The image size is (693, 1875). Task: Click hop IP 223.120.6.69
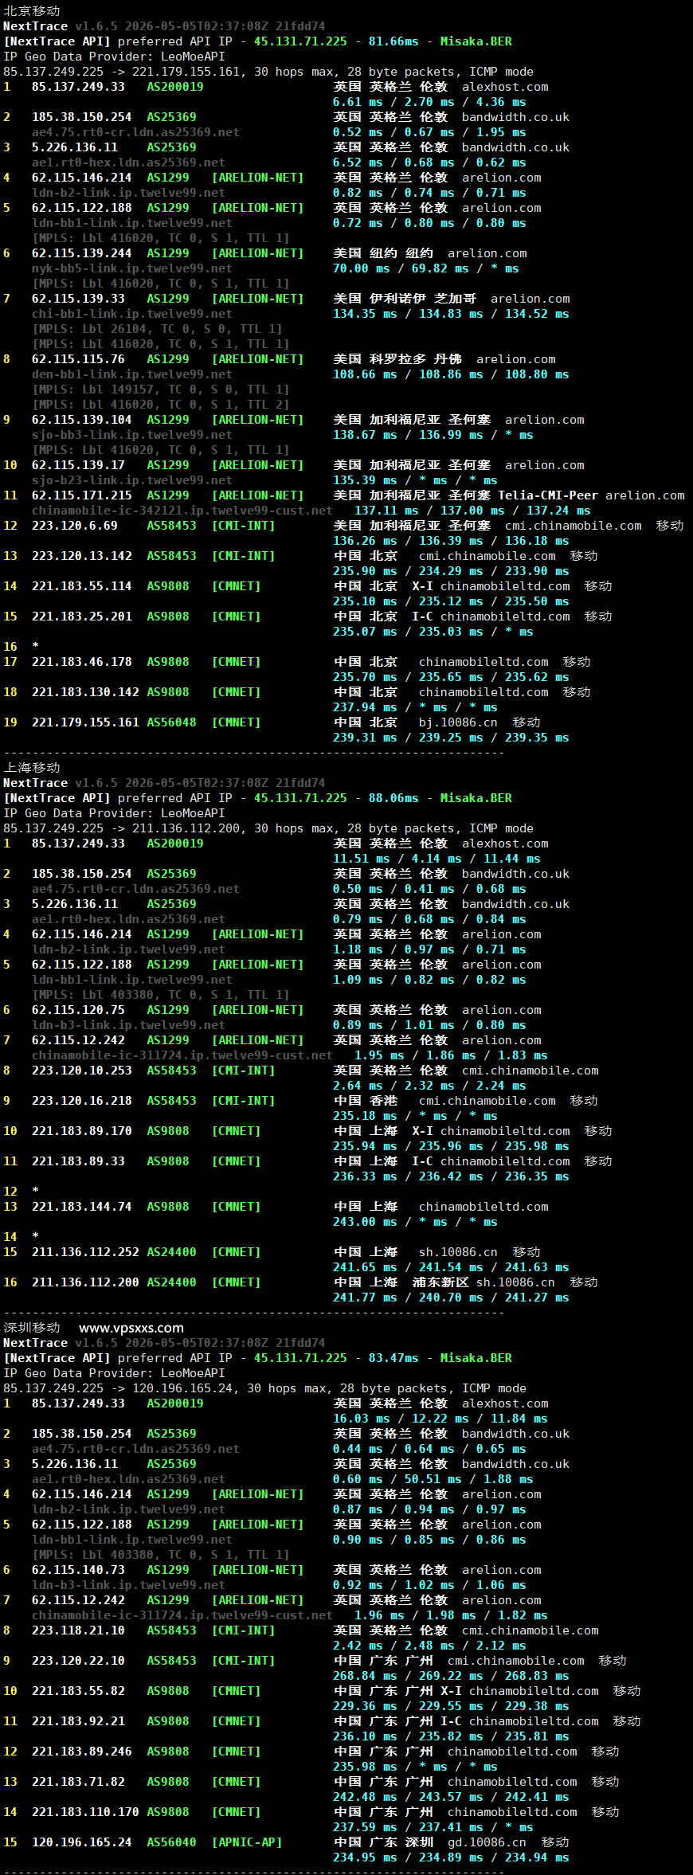tap(75, 526)
